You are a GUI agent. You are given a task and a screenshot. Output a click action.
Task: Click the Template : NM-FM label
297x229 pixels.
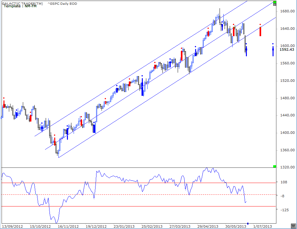coord(20,6)
